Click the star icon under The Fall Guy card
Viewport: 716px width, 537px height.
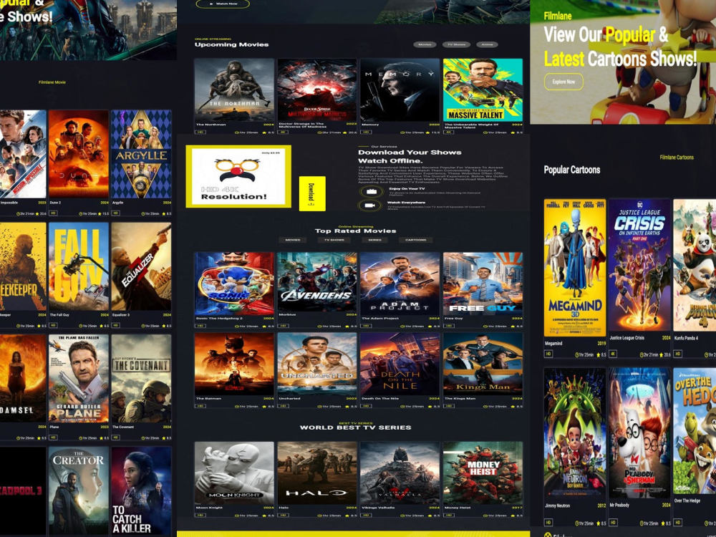[x=101, y=326]
